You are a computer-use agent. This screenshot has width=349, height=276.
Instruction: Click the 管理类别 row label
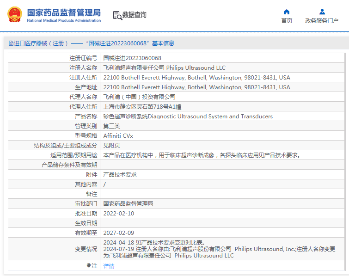pyautogui.click(x=86, y=126)
